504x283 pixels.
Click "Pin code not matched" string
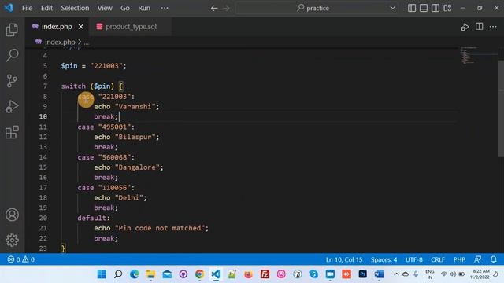coord(160,228)
